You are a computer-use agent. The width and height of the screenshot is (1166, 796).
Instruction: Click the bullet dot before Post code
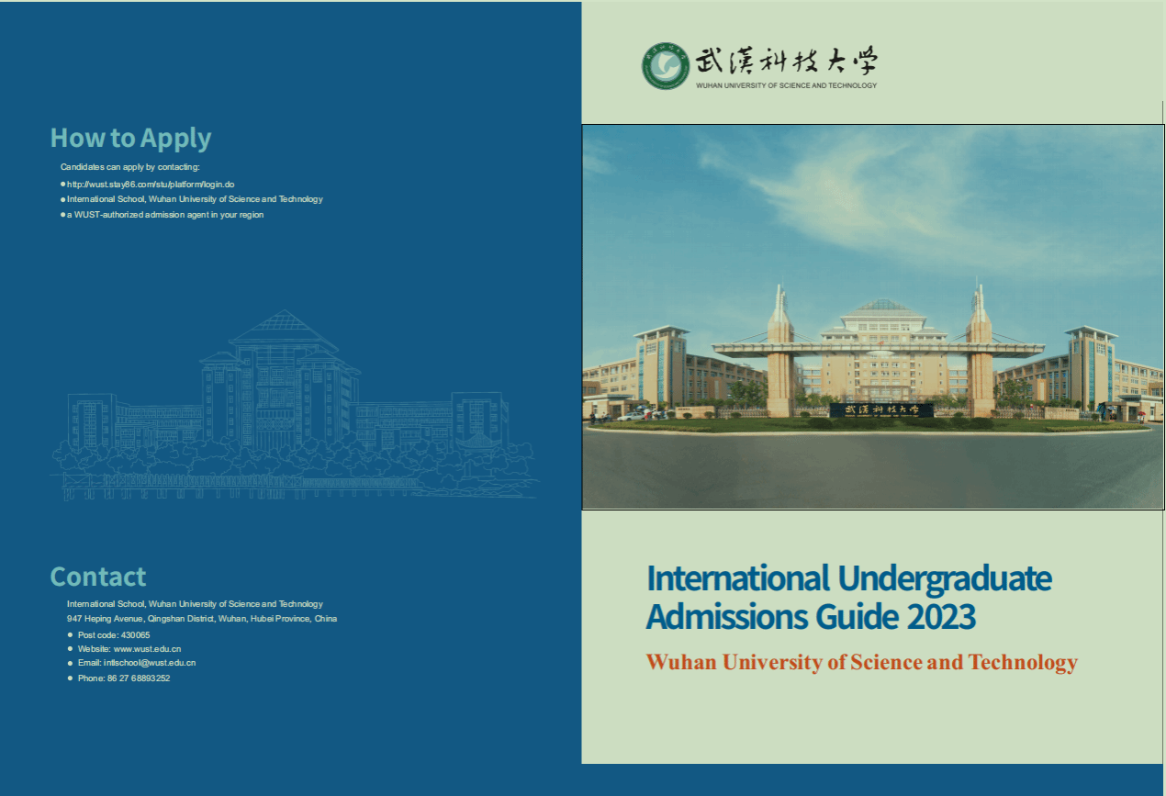pyautogui.click(x=70, y=634)
